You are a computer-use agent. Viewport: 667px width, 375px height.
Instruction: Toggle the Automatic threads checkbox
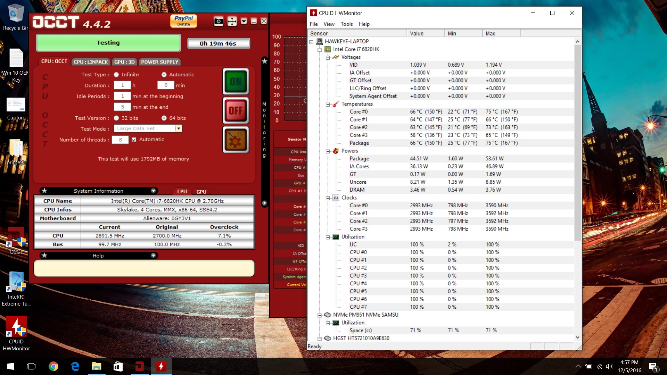(134, 140)
